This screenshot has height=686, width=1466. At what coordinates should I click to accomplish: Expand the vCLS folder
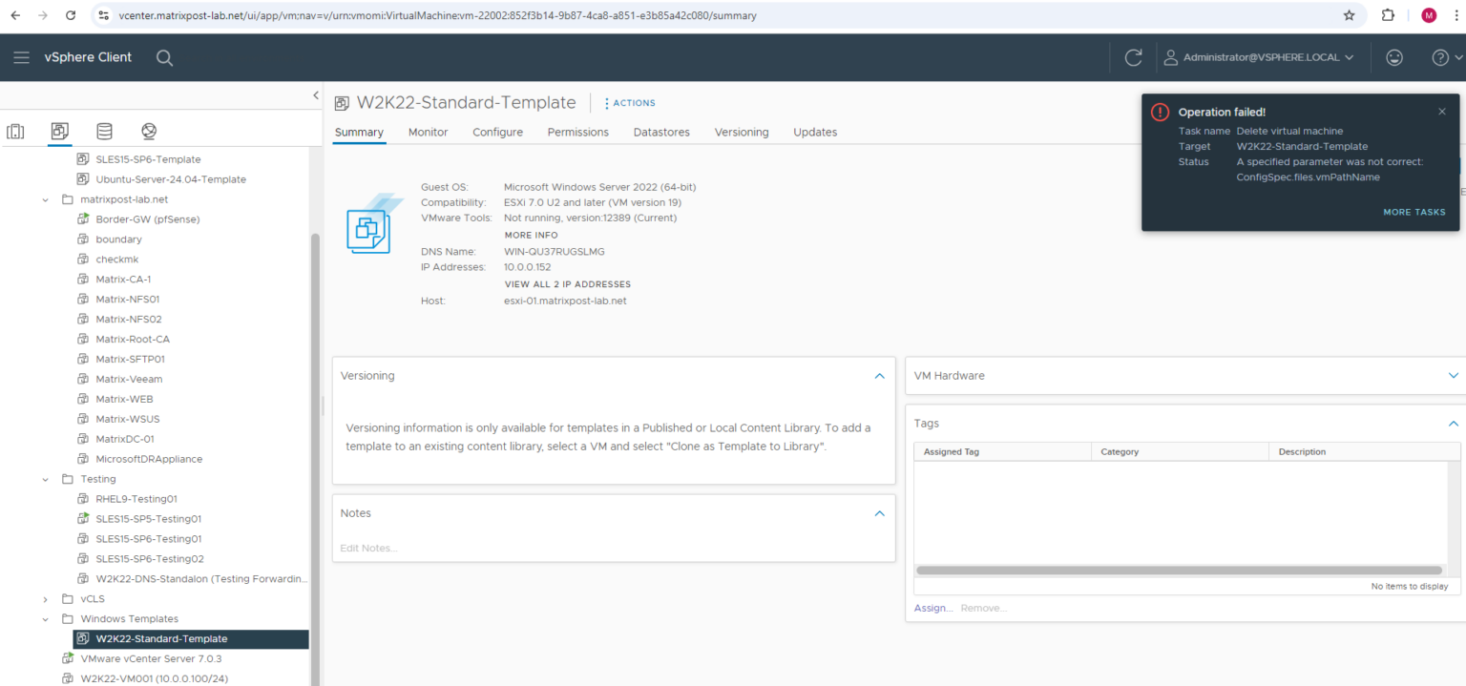[x=44, y=598]
